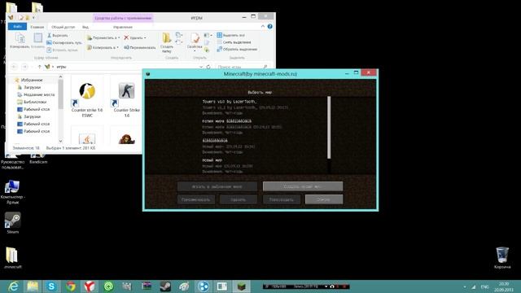Click the Explorer search box (Поиск)
Image resolution: width=521 pixels, height=293 pixels.
click(x=242, y=67)
